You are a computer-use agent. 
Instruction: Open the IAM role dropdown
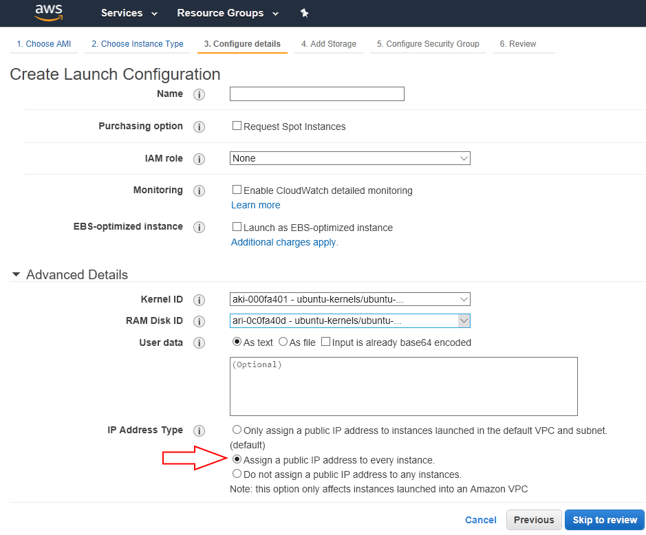[x=349, y=158]
